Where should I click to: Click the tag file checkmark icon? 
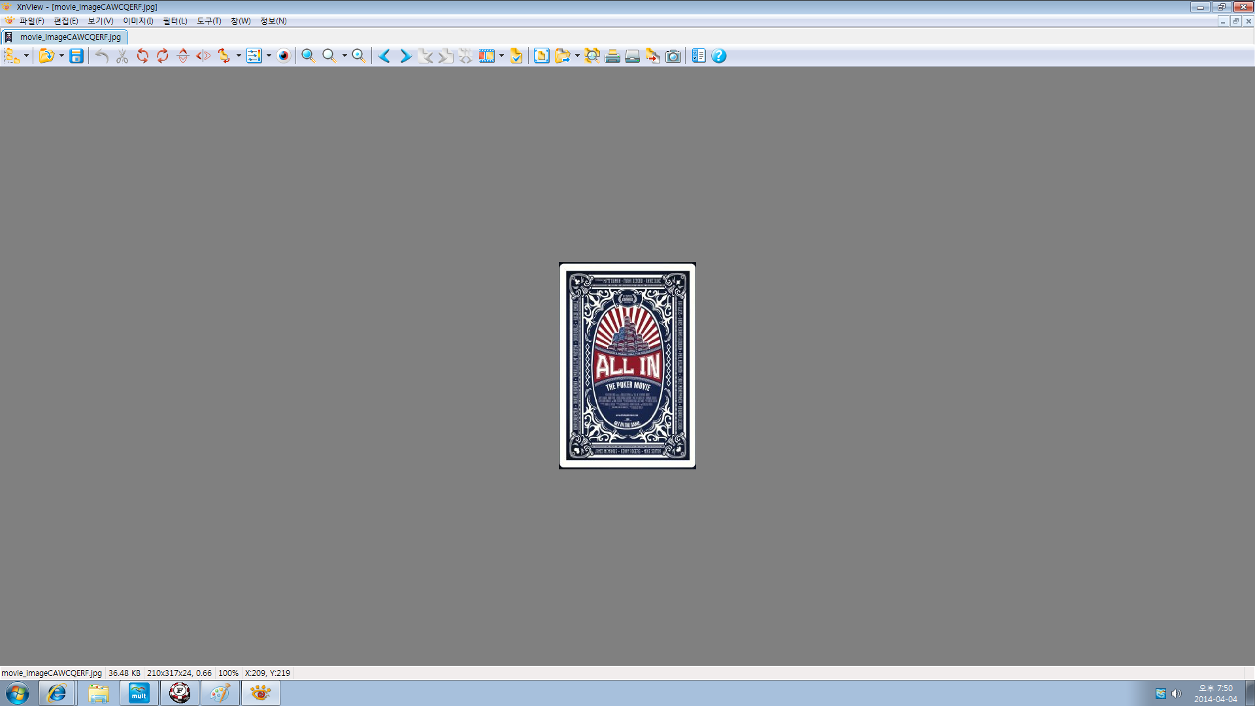(516, 56)
